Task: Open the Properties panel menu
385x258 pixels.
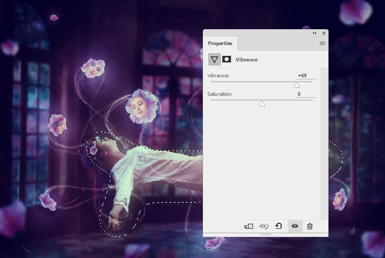Action: tap(322, 44)
